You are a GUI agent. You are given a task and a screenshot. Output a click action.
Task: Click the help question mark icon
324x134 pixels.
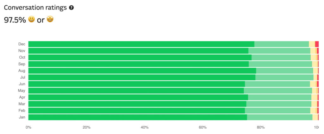tap(72, 8)
